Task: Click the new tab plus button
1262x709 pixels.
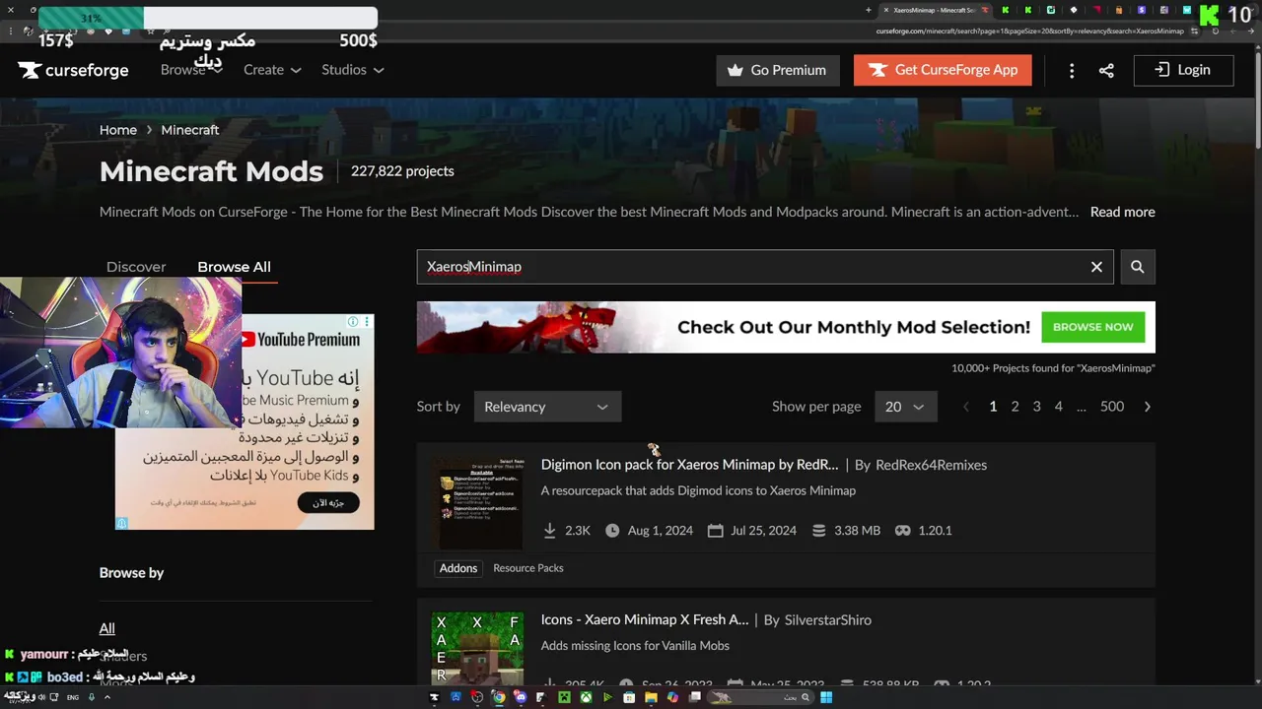Action: pyautogui.click(x=869, y=10)
